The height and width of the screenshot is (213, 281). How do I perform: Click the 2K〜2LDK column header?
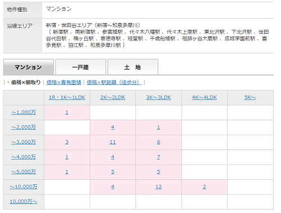[112, 97]
